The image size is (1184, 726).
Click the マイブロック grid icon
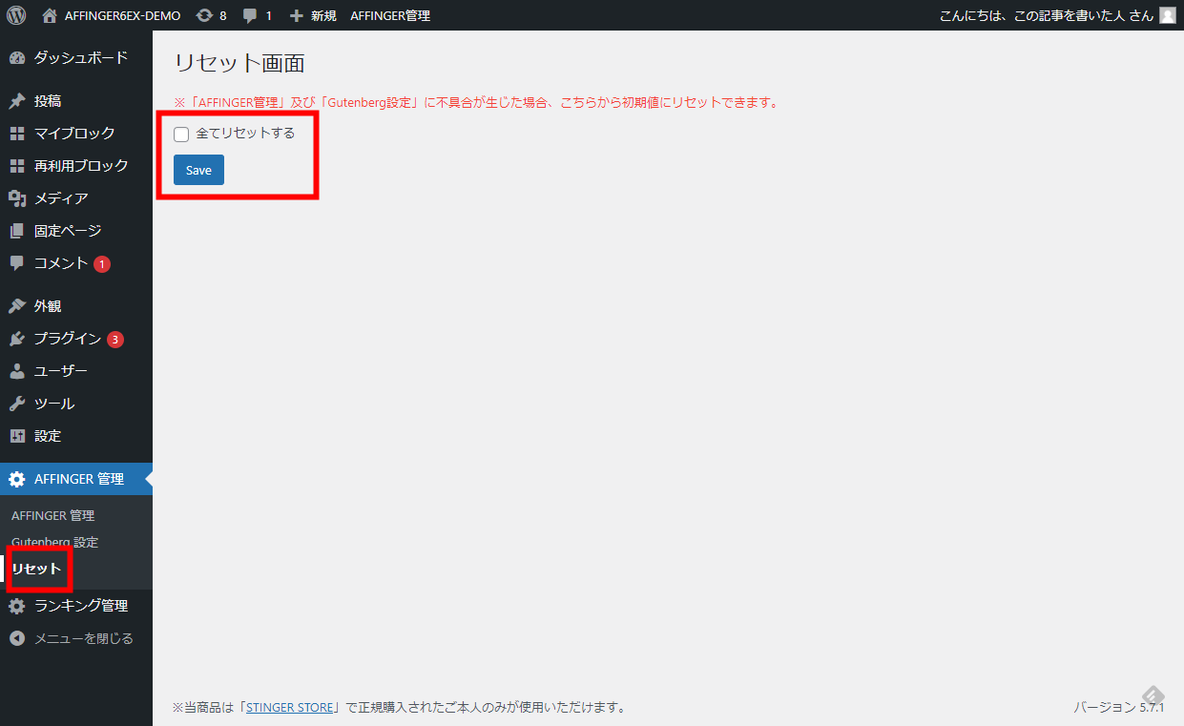[x=17, y=134]
